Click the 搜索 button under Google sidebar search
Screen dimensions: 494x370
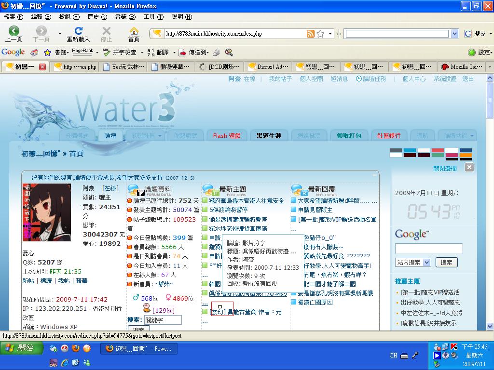click(x=446, y=263)
